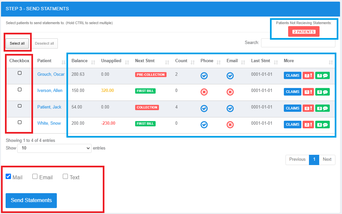The image size is (342, 214).
Task: Click White, Snow phone check icon
Action: pos(204,125)
